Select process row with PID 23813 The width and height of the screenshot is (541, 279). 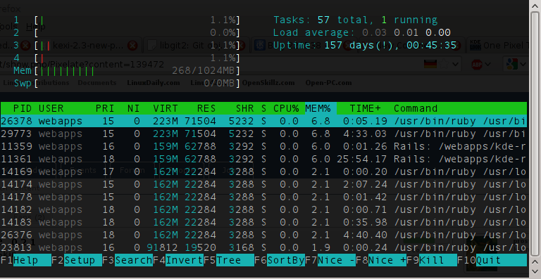[264, 247]
